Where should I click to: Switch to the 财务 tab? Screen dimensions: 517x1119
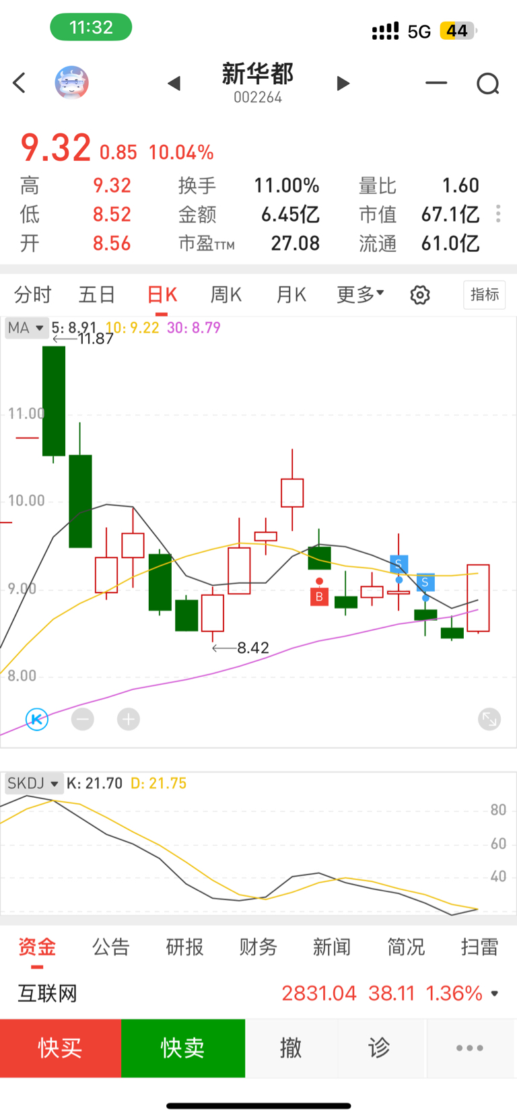tap(258, 947)
